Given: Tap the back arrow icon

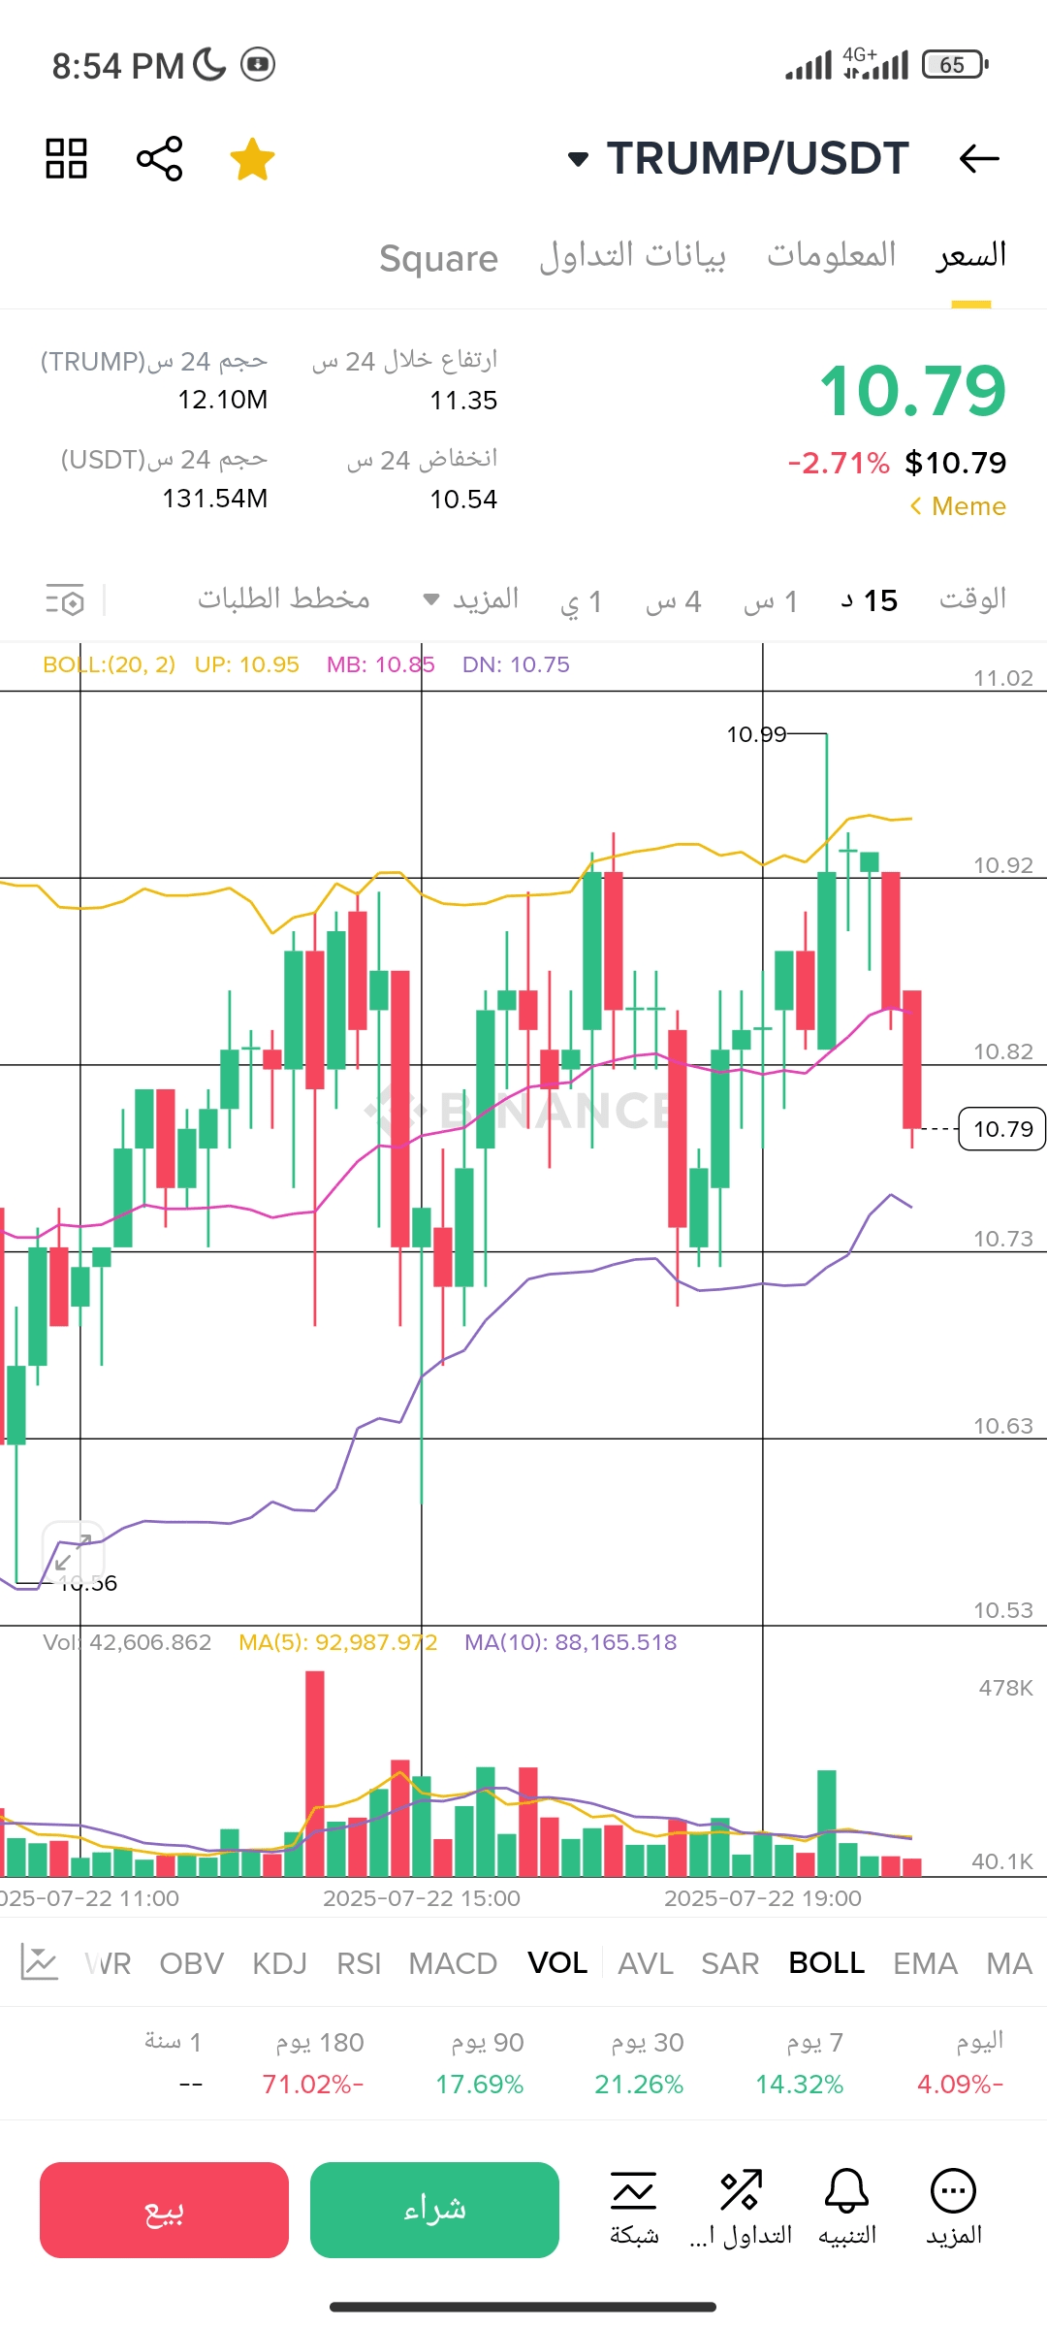Looking at the screenshot, I should 978,158.
